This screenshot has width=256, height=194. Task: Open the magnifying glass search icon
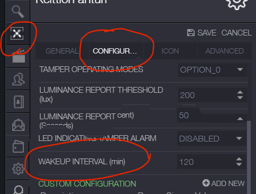(17, 12)
